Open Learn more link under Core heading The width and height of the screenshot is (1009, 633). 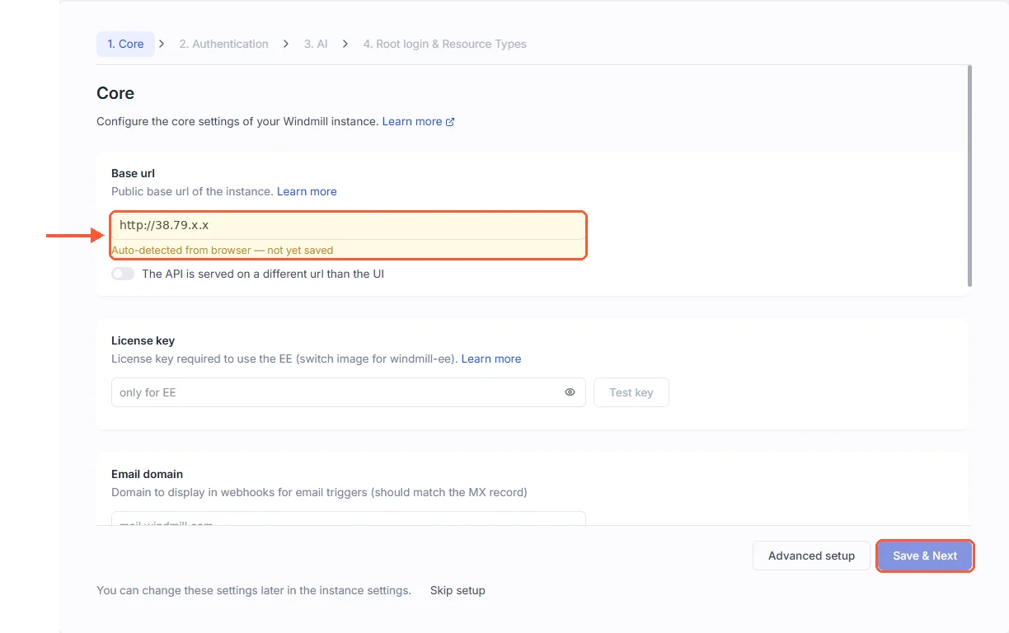(412, 121)
